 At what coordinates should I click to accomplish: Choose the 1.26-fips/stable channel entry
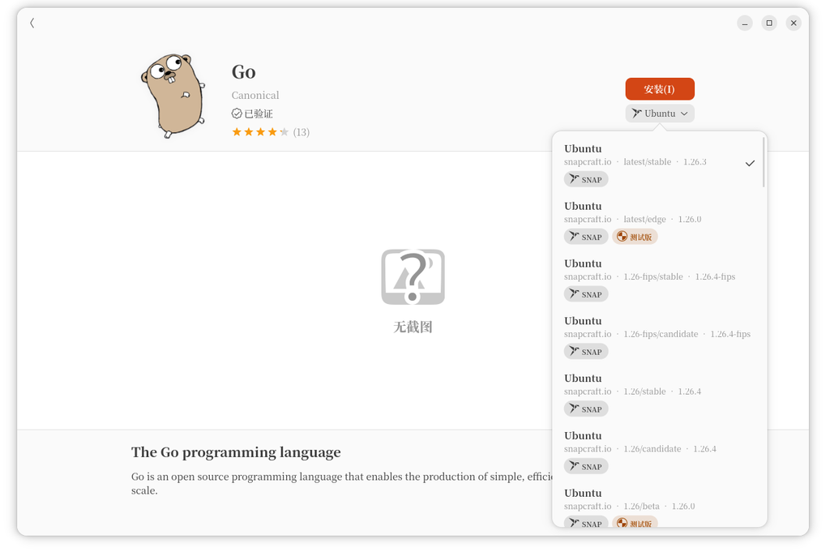click(x=660, y=279)
